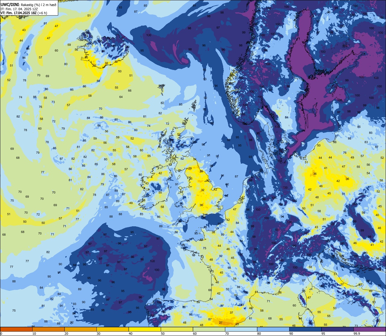Click the pale yellow 50–60 legend swatch
The width and height of the screenshot is (386, 336).
[177, 329]
